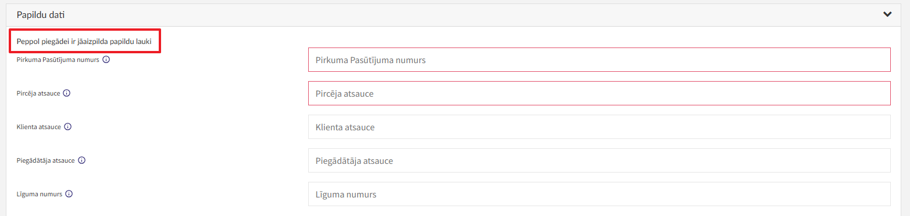Select the Klienta atsauce label text
Screen dimensions: 910x216
click(39, 127)
